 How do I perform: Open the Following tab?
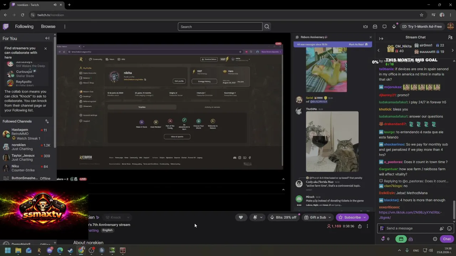24,27
